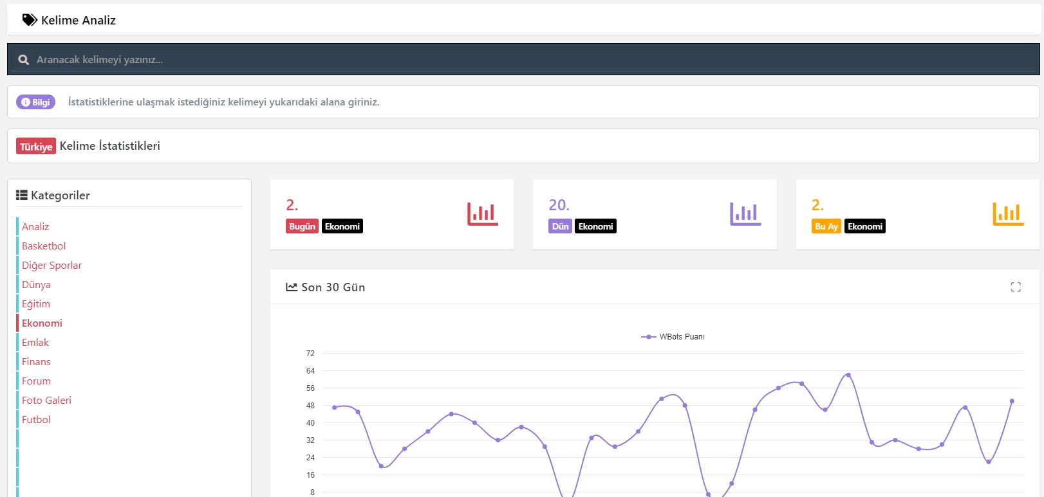Choose the Finans category
This screenshot has height=497, width=1044.
[x=36, y=362]
